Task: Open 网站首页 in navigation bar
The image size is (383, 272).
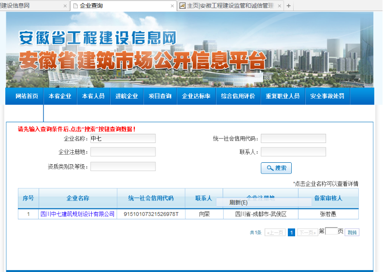Action: click(27, 96)
